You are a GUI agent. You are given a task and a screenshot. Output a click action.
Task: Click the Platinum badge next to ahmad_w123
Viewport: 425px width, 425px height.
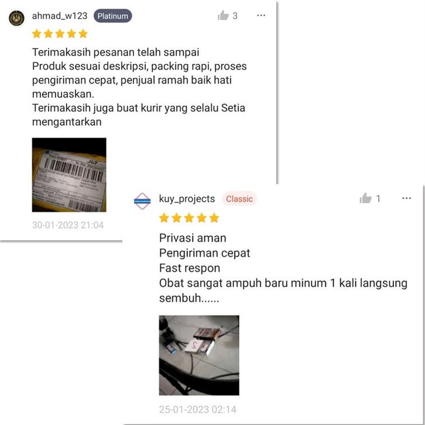(113, 16)
